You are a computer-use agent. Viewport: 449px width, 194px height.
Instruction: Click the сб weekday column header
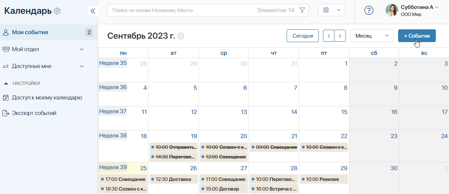(x=374, y=53)
